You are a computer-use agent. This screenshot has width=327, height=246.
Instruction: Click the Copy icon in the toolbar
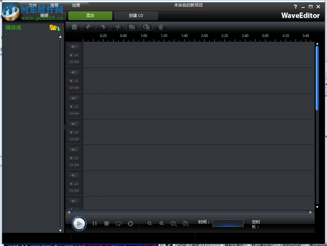coord(132,27)
